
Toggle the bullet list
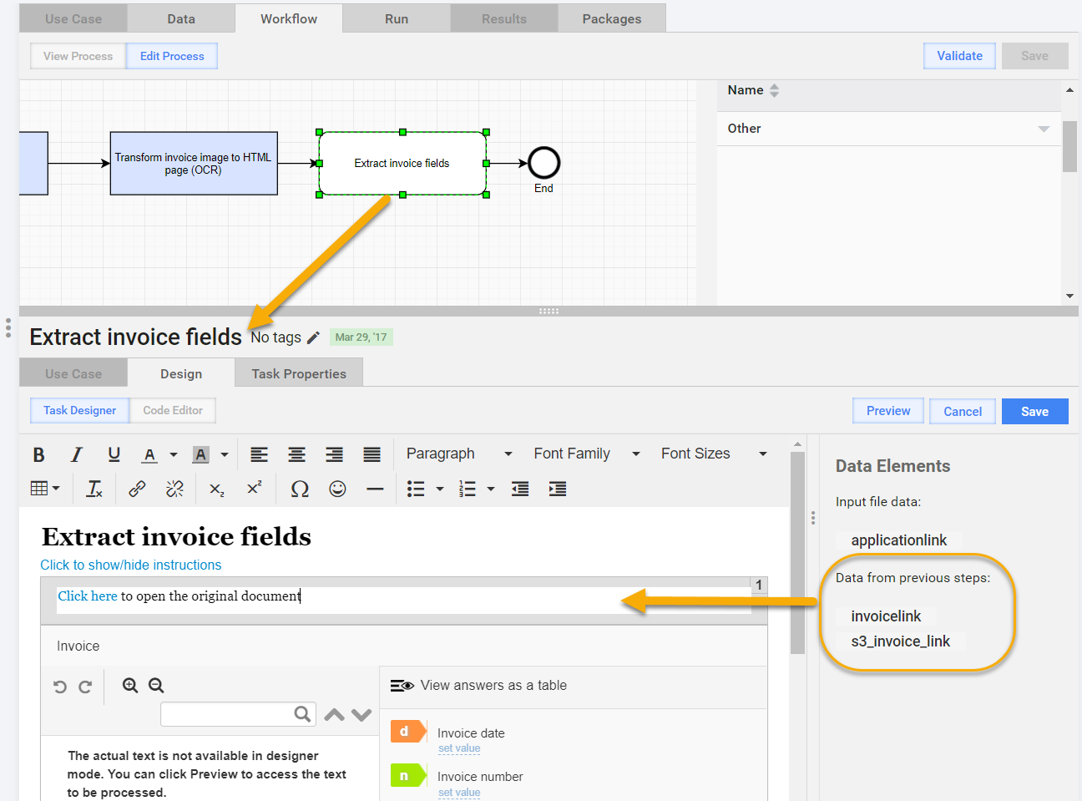[416, 489]
